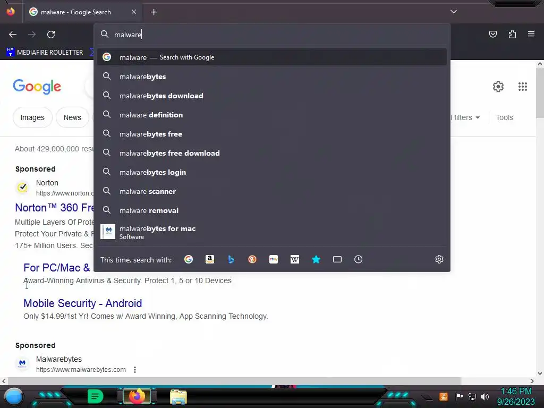Search this time with Wikipedia icon
The width and height of the screenshot is (544, 408).
[x=294, y=259]
